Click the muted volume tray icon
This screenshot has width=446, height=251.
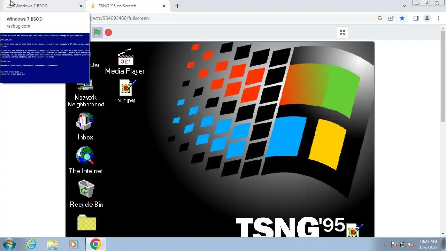click(411, 244)
